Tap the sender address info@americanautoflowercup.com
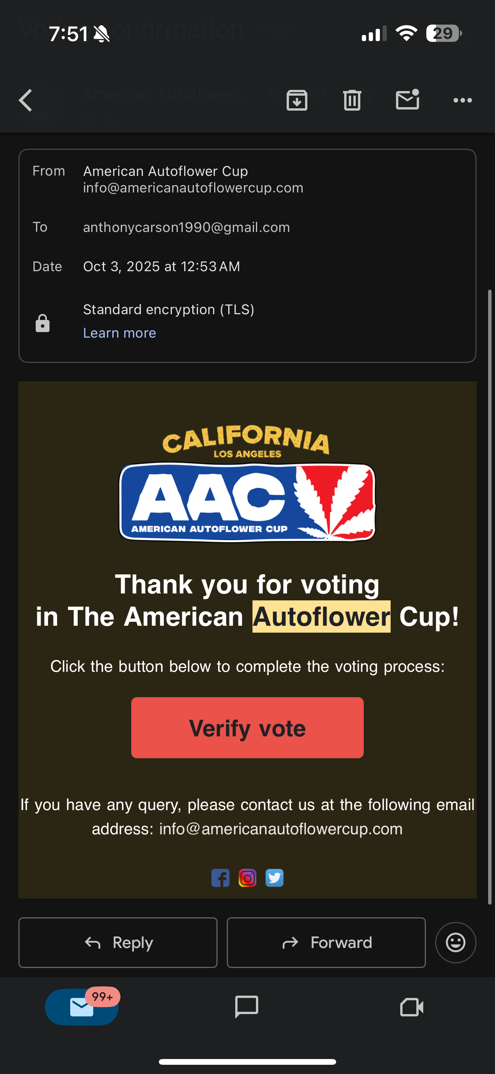 (x=193, y=188)
